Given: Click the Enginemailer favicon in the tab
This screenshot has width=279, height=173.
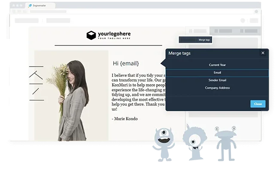Looking at the screenshot, I should (x=30, y=6).
